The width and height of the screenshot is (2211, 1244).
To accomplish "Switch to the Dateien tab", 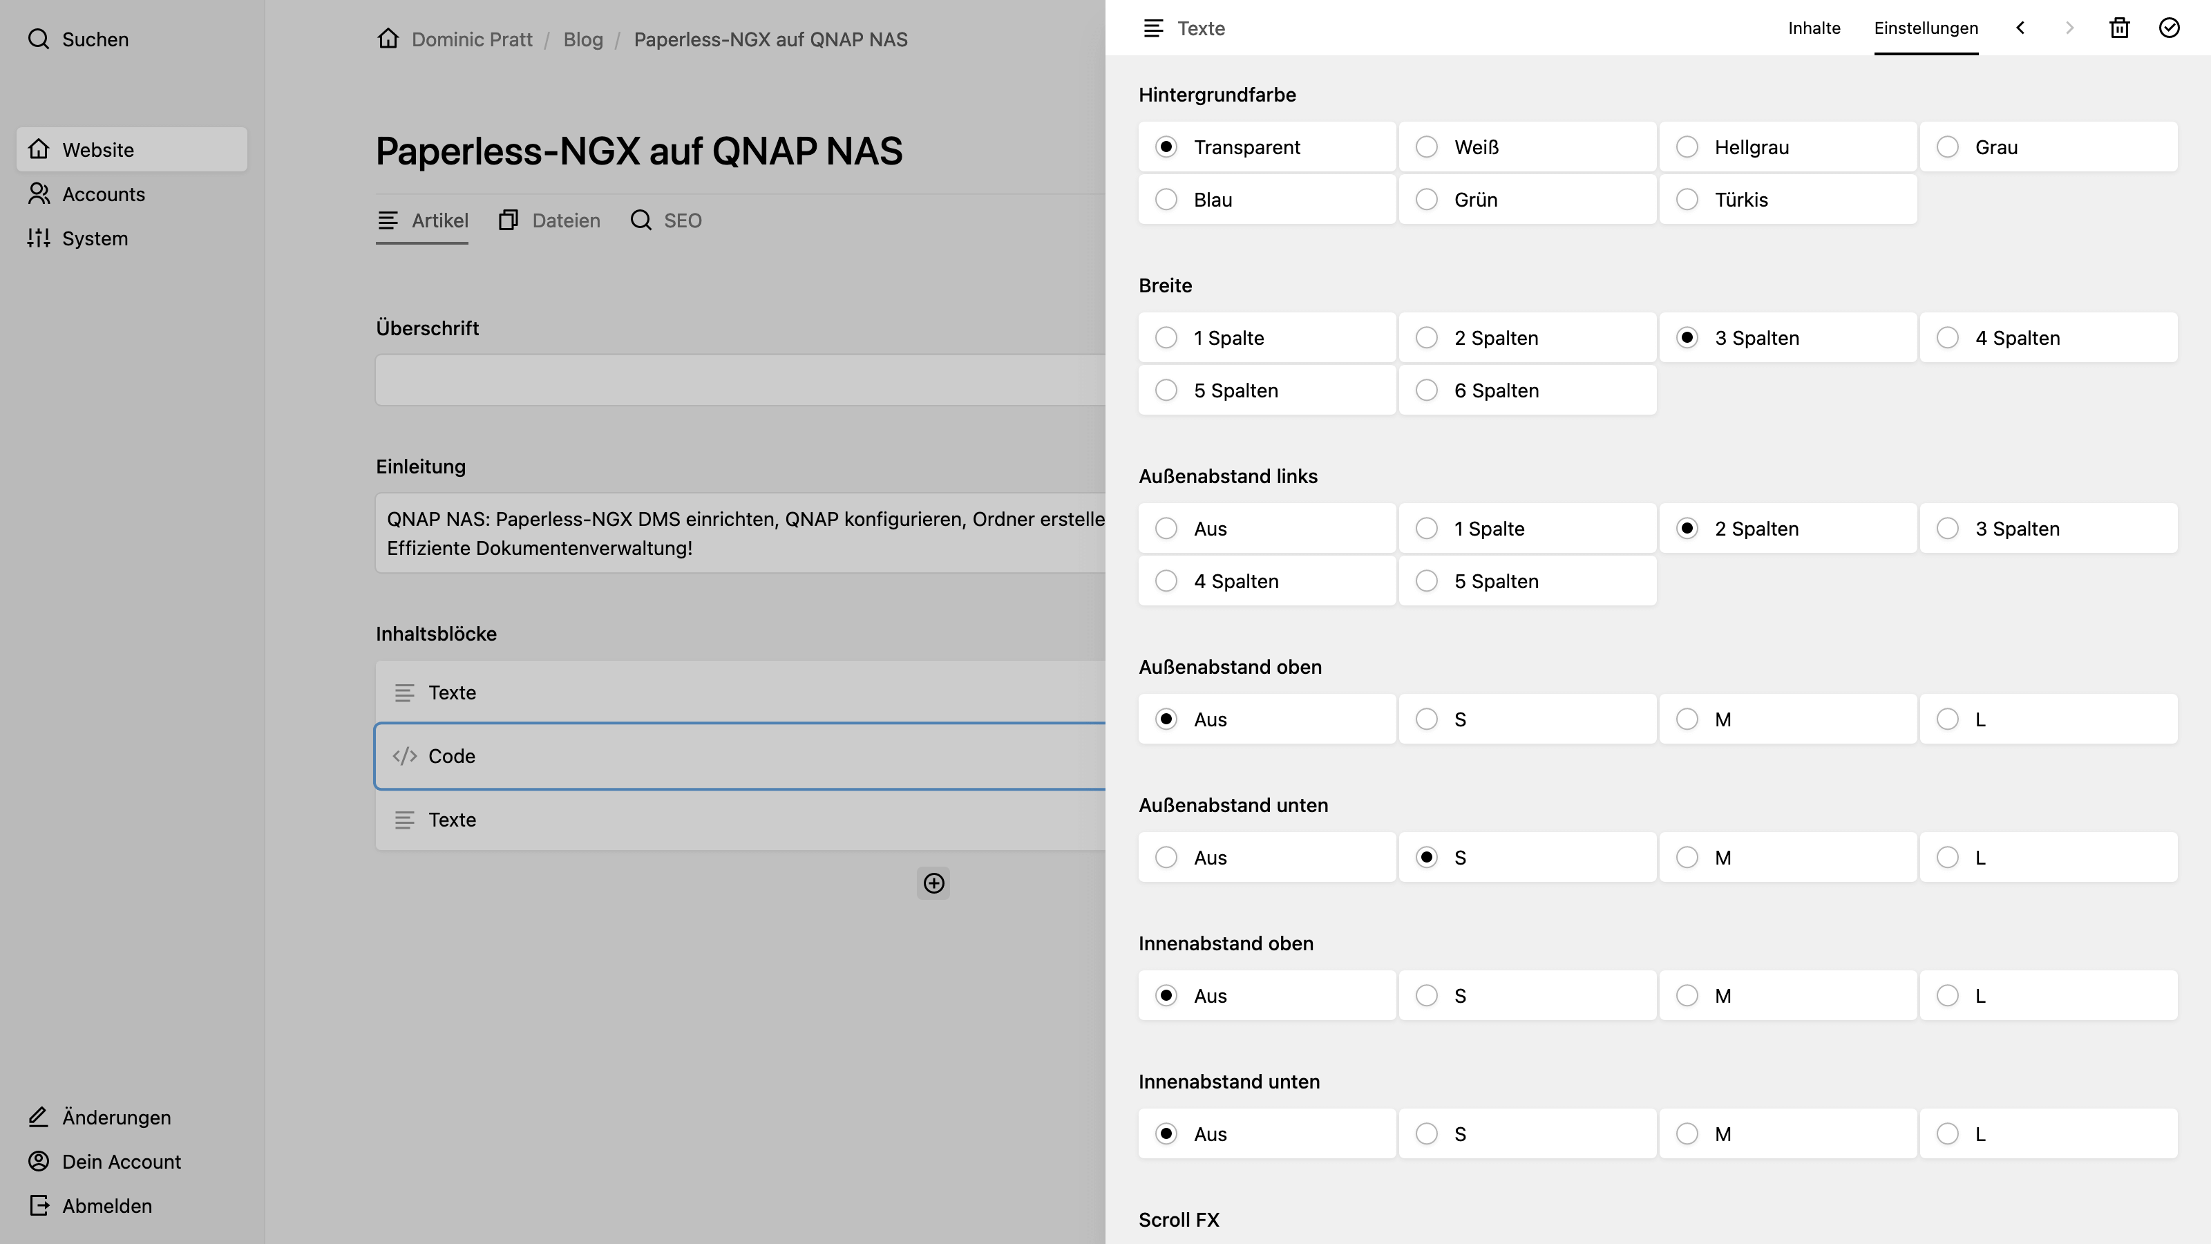I will (549, 220).
